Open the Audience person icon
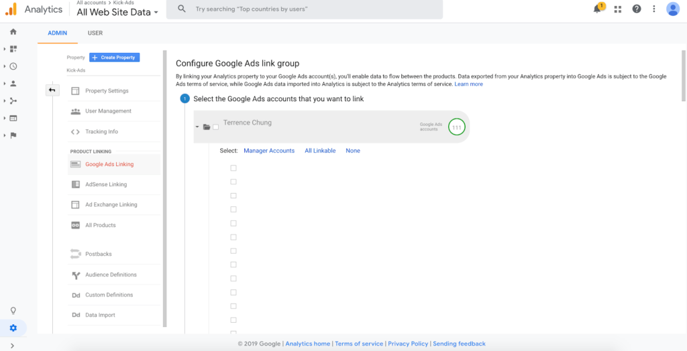687x351 pixels. 13,83
